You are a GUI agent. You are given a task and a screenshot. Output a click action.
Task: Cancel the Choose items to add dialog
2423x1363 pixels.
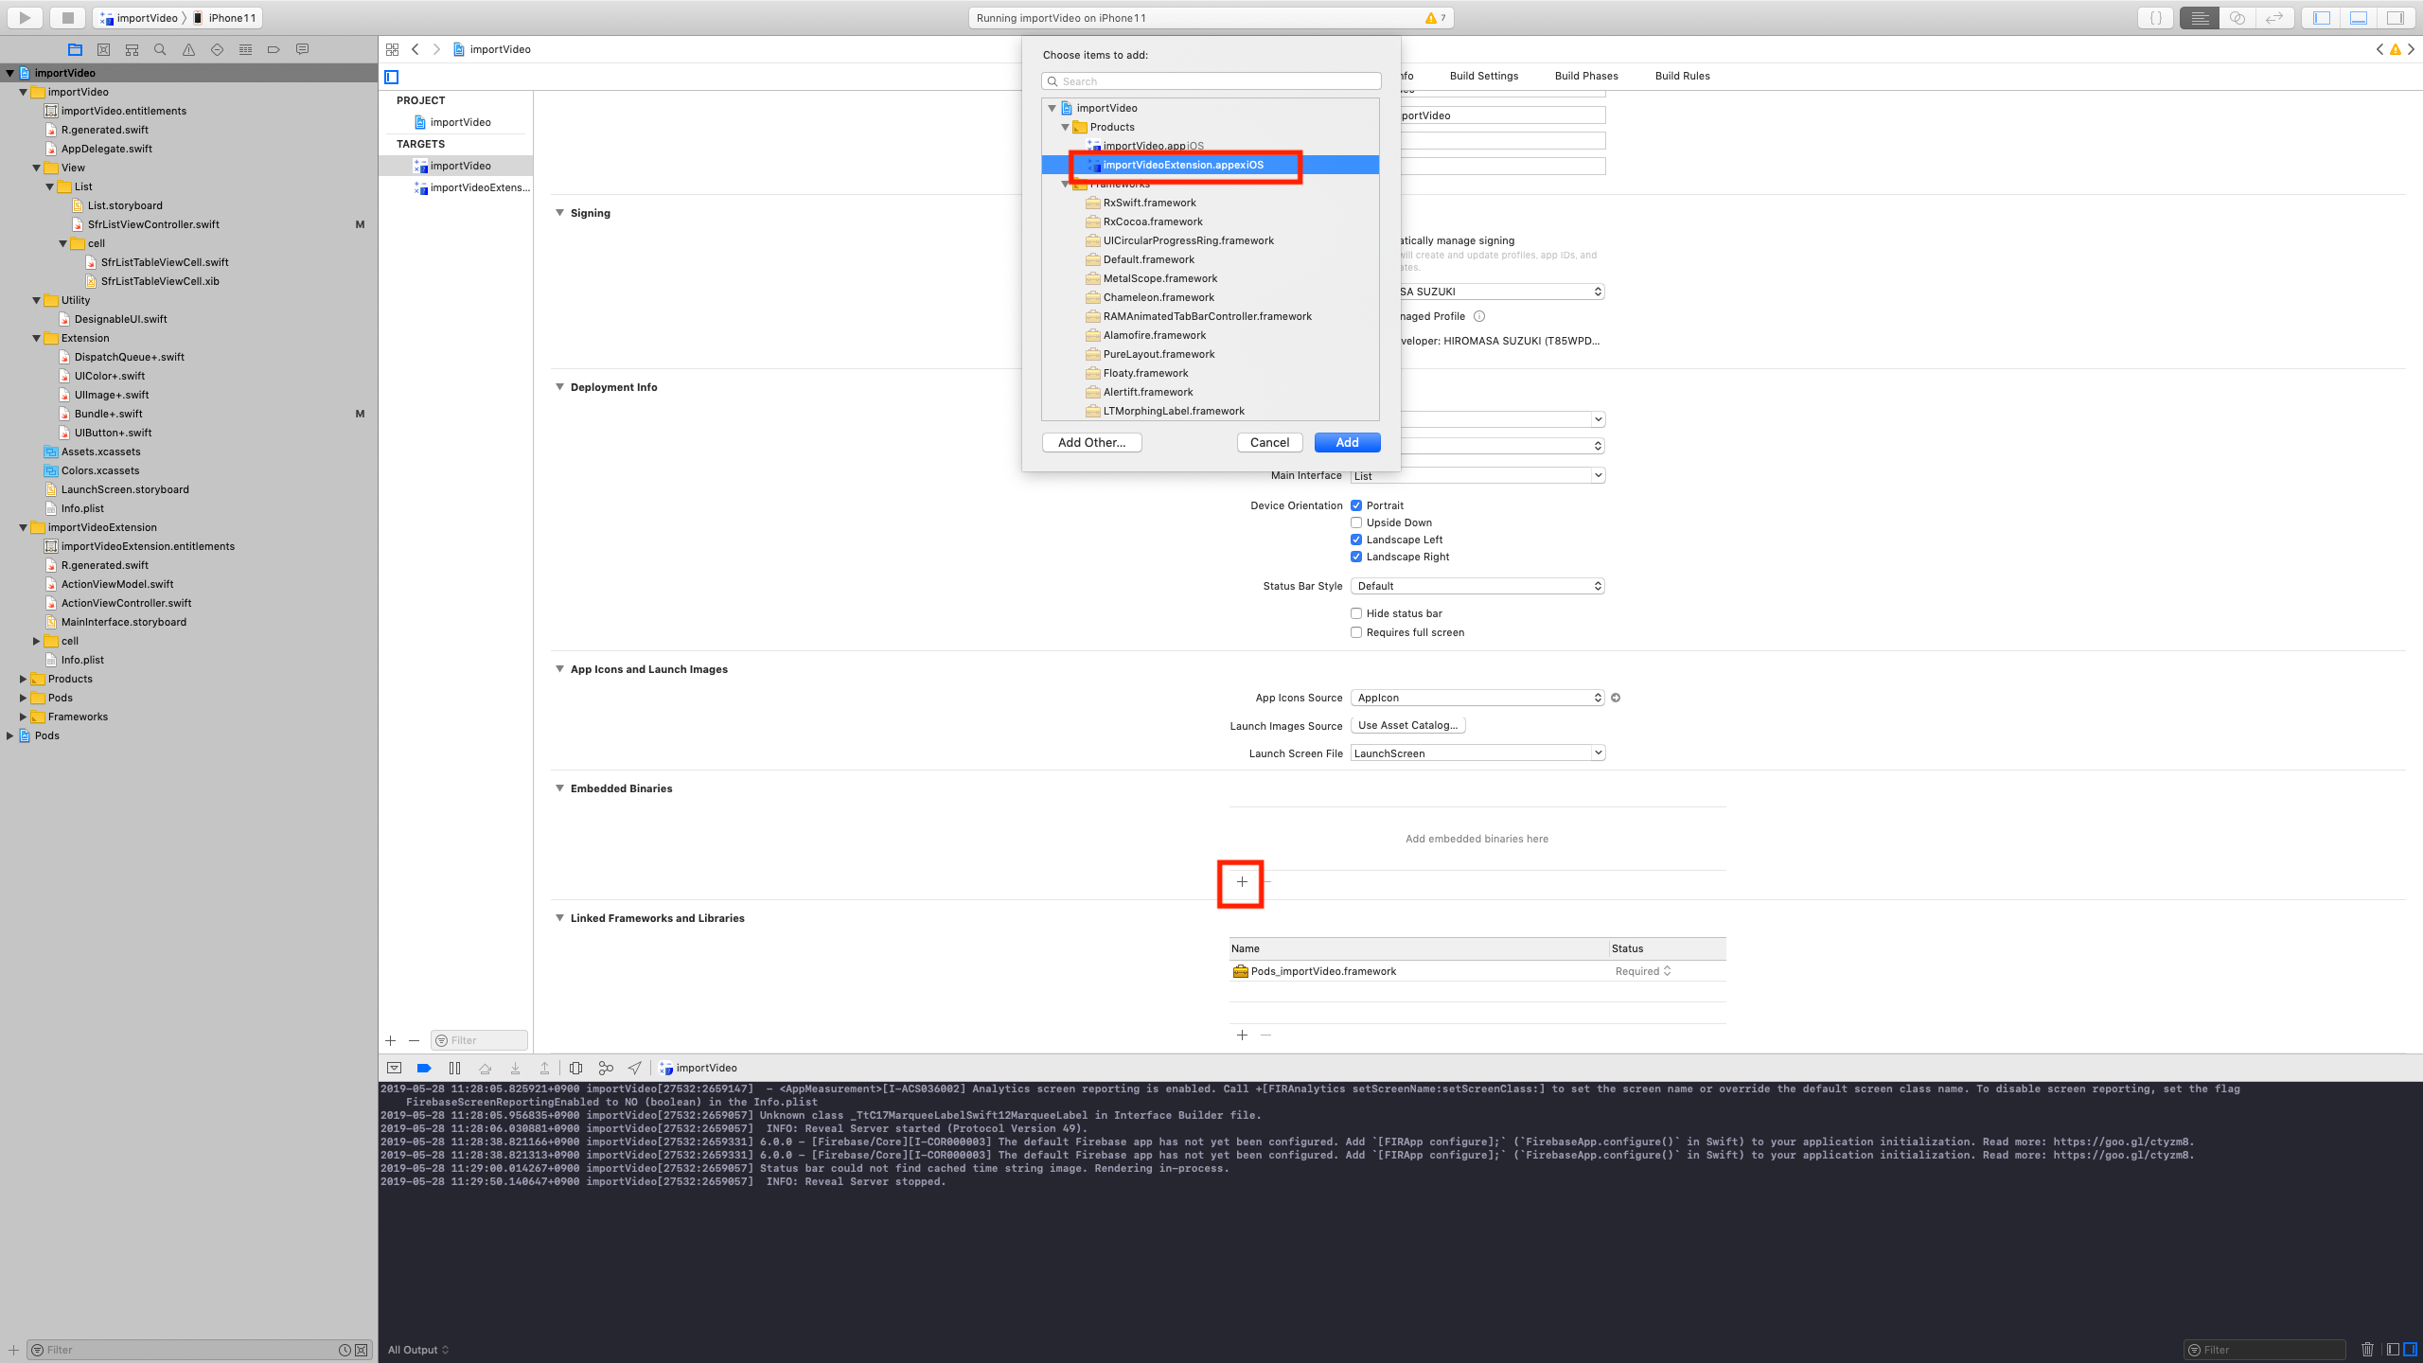pos(1269,442)
